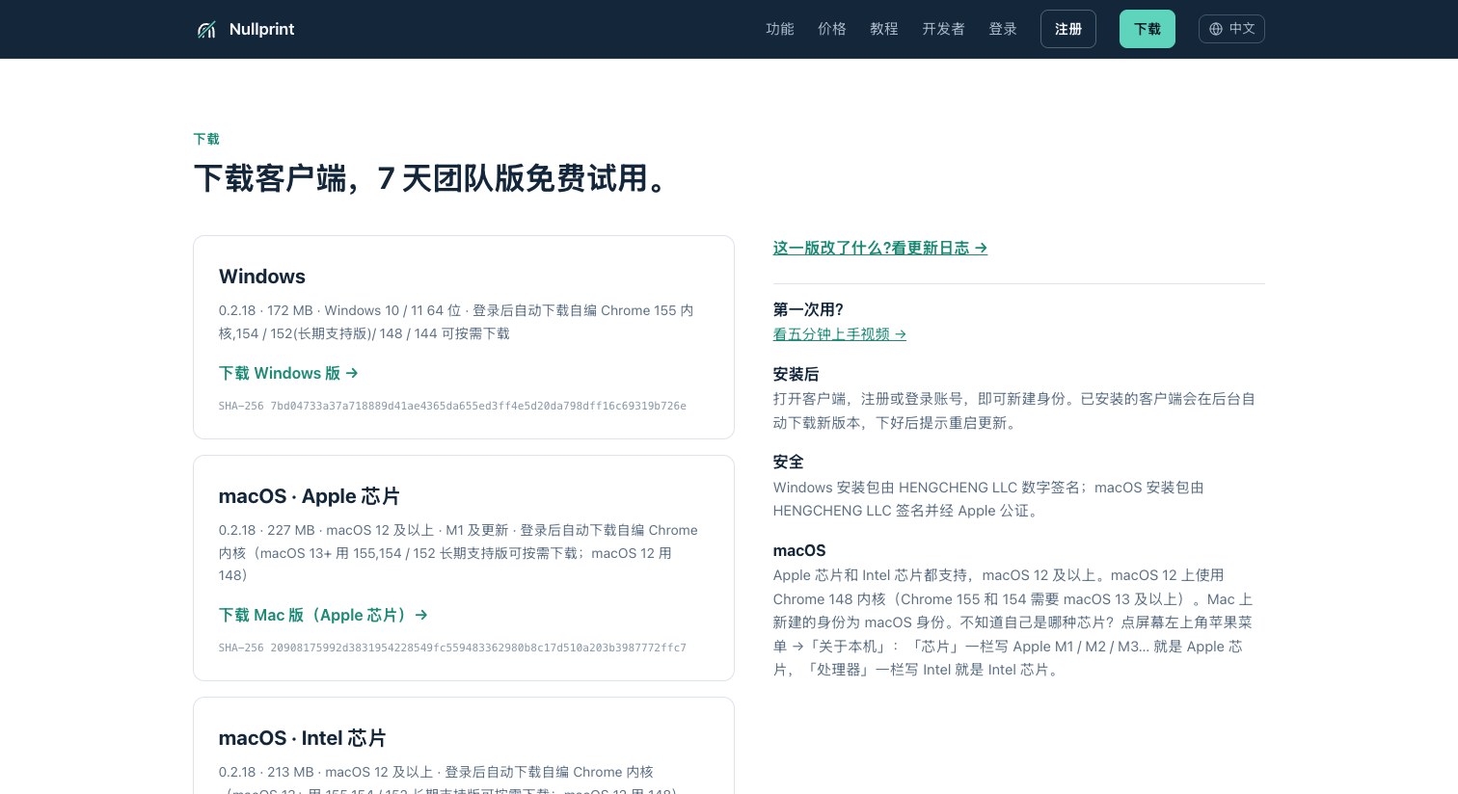Click the 安全 section heading

788,462
